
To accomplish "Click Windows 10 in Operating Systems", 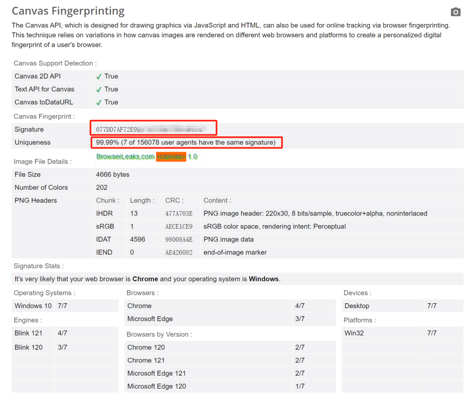I will (x=33, y=306).
